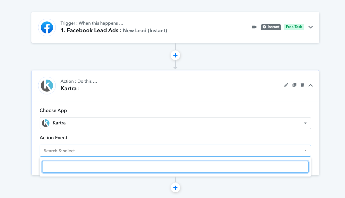Click the '1. Facebook Lead Ads' title text
345x198 pixels.
pos(91,30)
